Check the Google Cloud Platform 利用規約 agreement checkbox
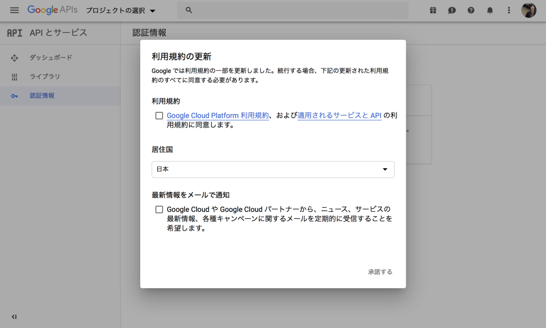 tap(159, 116)
